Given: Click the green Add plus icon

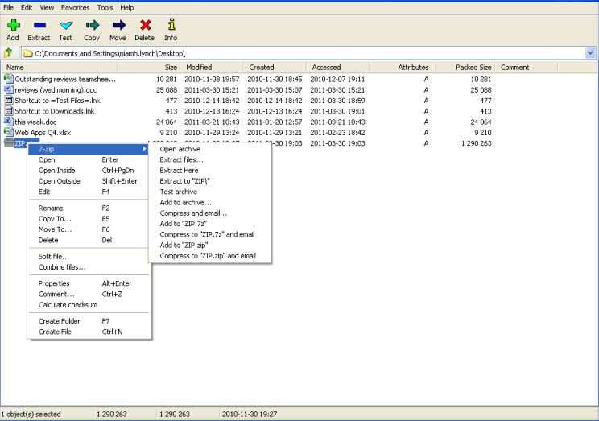Looking at the screenshot, I should pos(14,25).
